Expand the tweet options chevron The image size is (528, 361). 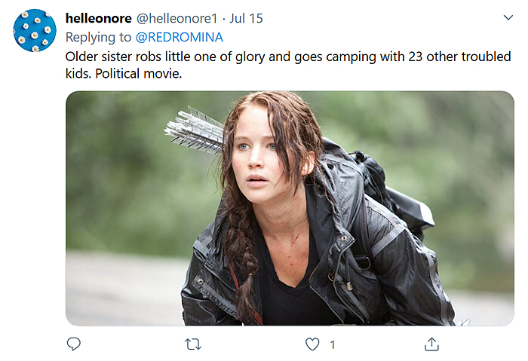click(508, 17)
